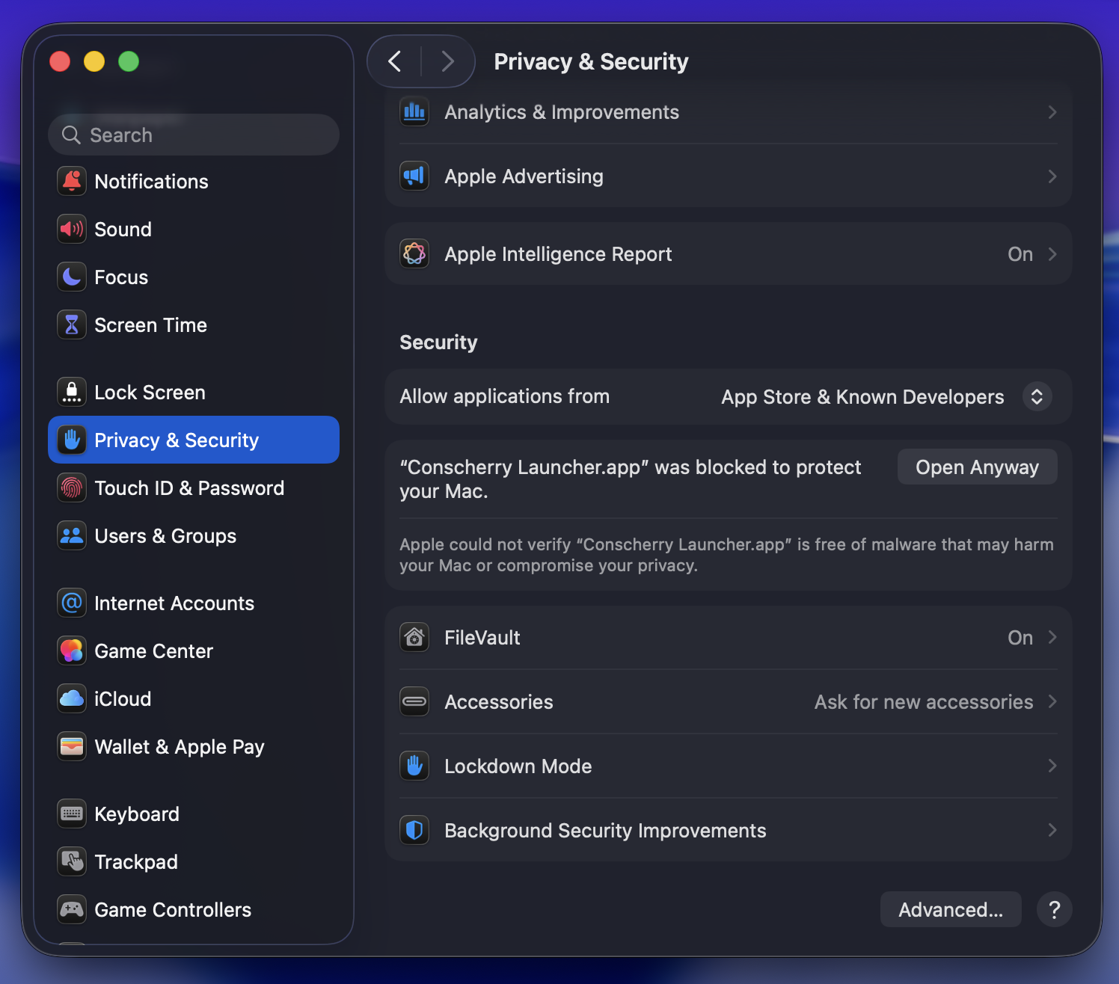
Task: Open Notifications settings pane
Action: pos(194,182)
